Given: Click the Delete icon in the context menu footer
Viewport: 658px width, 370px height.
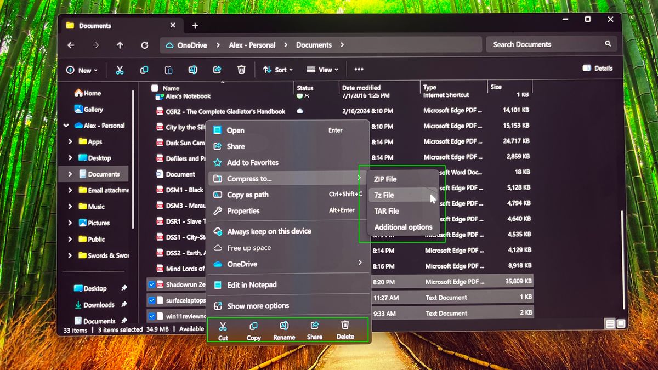Looking at the screenshot, I should tap(345, 329).
